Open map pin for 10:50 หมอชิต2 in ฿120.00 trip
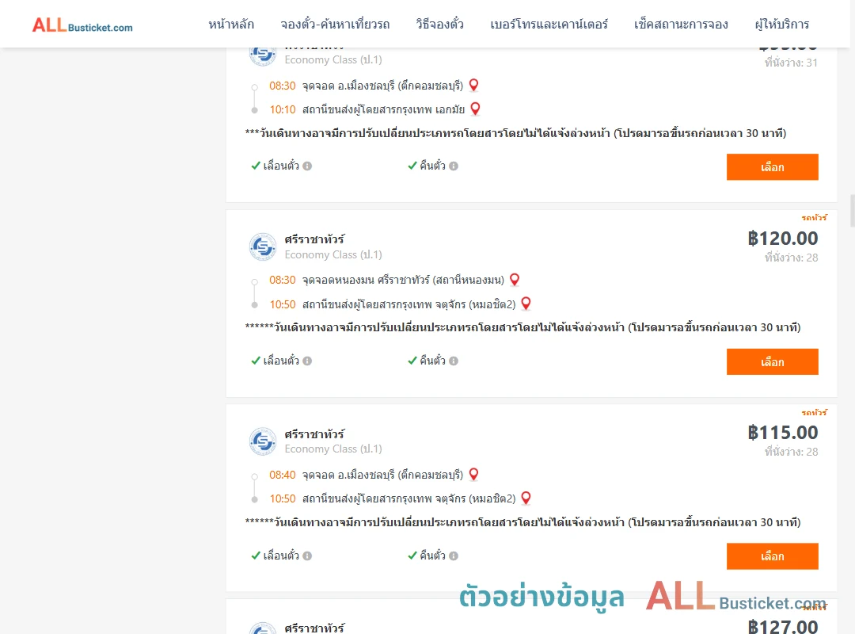 point(526,304)
